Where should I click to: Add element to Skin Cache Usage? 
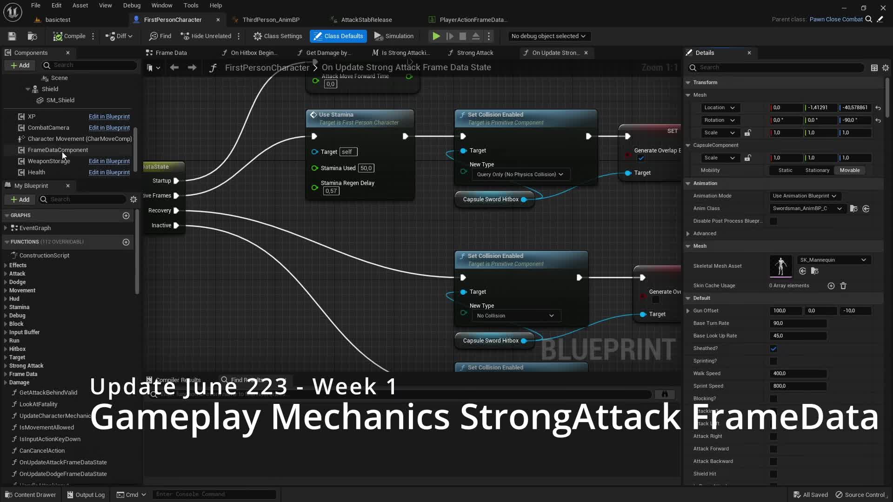click(x=831, y=286)
